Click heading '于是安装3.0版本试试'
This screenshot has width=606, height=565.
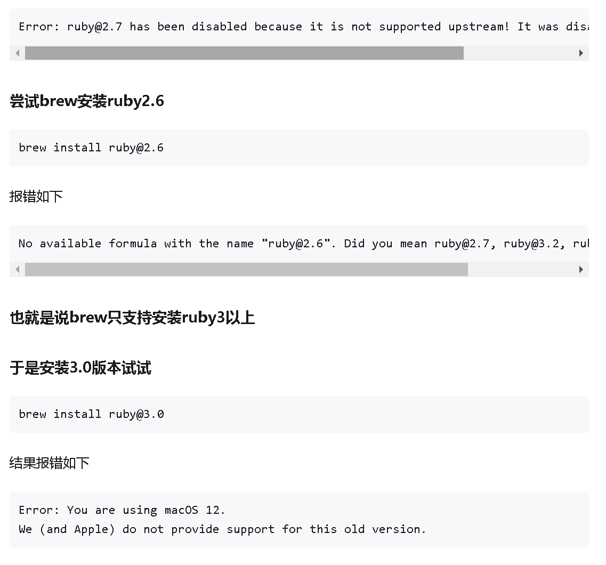(x=80, y=368)
